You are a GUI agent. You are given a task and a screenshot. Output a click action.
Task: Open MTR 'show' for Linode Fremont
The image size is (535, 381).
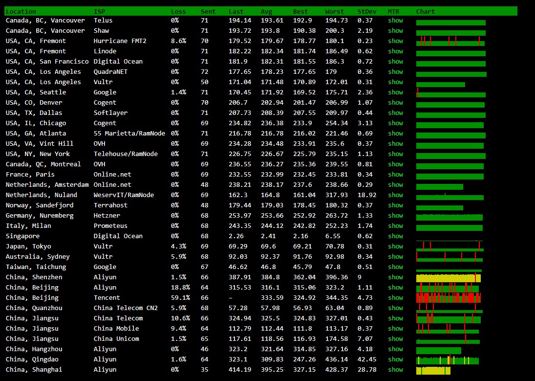395,51
